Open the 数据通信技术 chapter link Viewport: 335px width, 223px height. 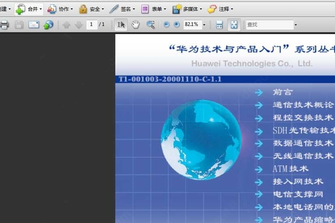coord(303,143)
